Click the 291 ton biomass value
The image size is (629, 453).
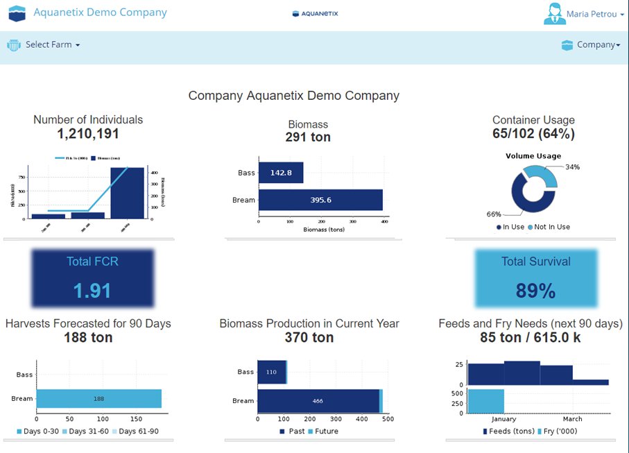click(308, 137)
